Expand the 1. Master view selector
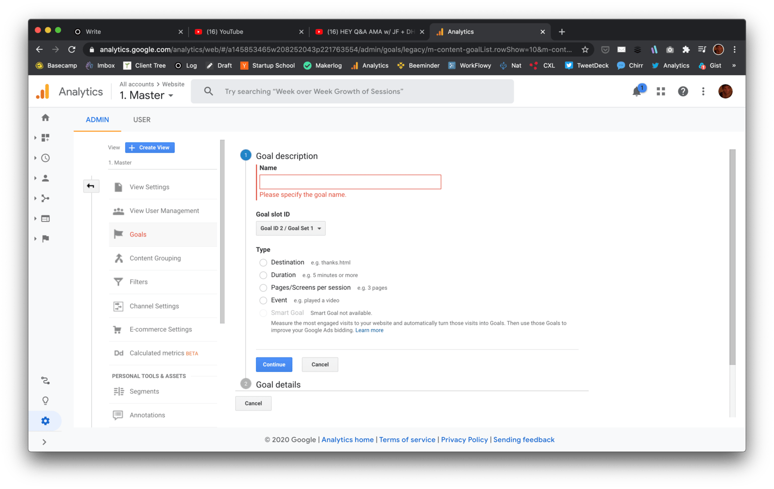 pyautogui.click(x=147, y=95)
